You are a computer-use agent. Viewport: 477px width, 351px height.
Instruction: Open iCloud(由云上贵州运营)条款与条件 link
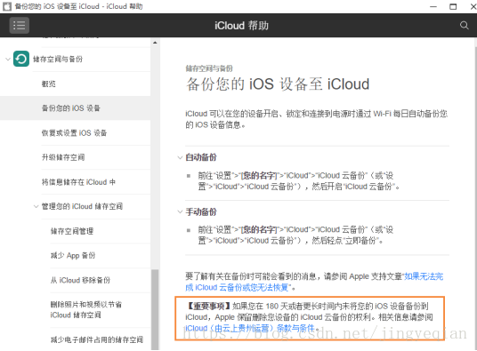(x=250, y=328)
